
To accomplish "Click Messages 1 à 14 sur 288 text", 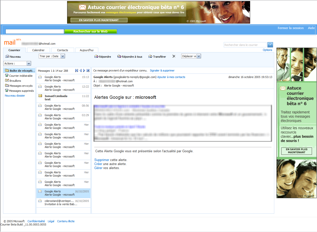I will click(53, 71).
